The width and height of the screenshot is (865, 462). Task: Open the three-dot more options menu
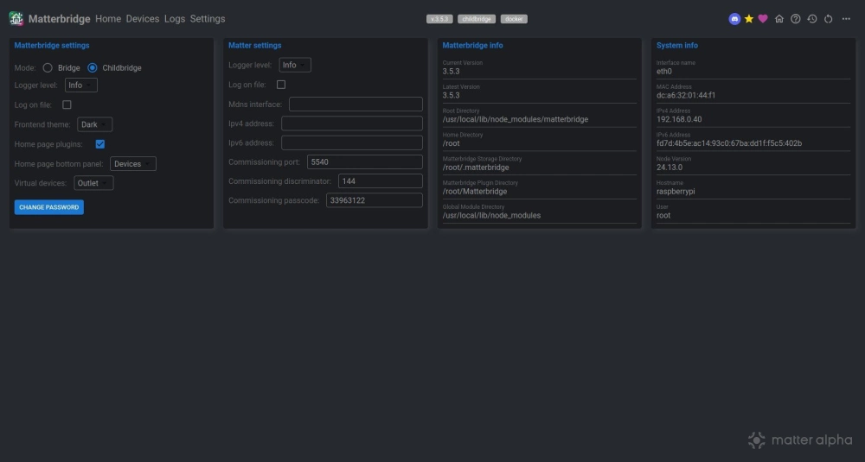click(846, 19)
